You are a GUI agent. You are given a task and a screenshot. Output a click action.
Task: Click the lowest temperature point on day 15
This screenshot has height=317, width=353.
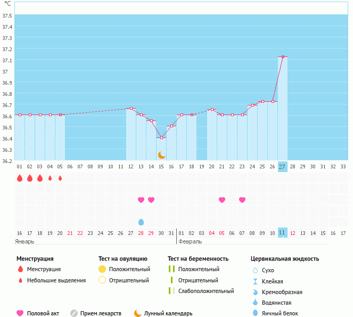pos(161,138)
